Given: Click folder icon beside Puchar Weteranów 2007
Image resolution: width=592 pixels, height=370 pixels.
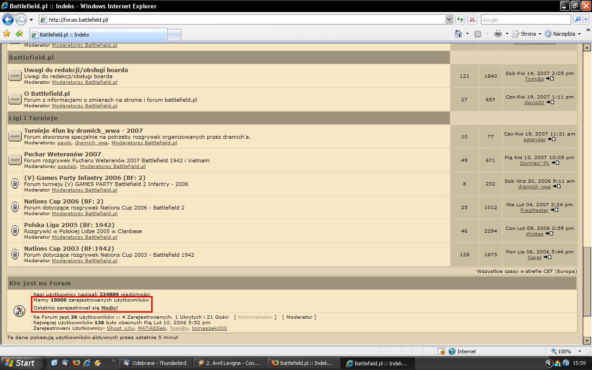Looking at the screenshot, I should click(x=15, y=160).
